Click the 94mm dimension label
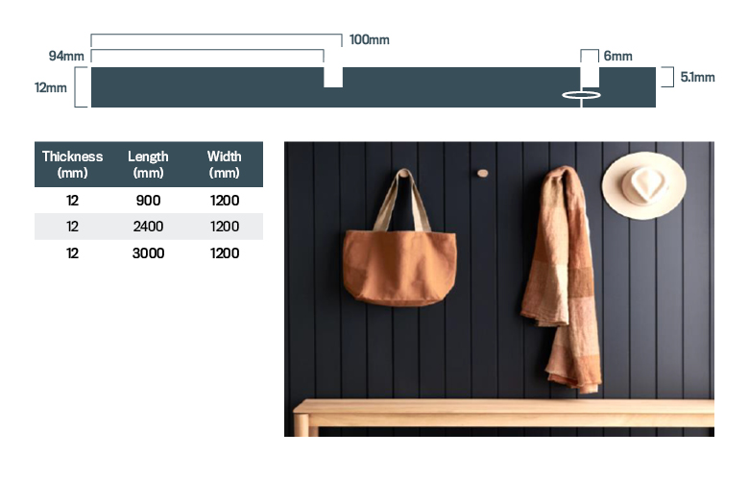Viewport: 749px width, 480px height. click(66, 56)
